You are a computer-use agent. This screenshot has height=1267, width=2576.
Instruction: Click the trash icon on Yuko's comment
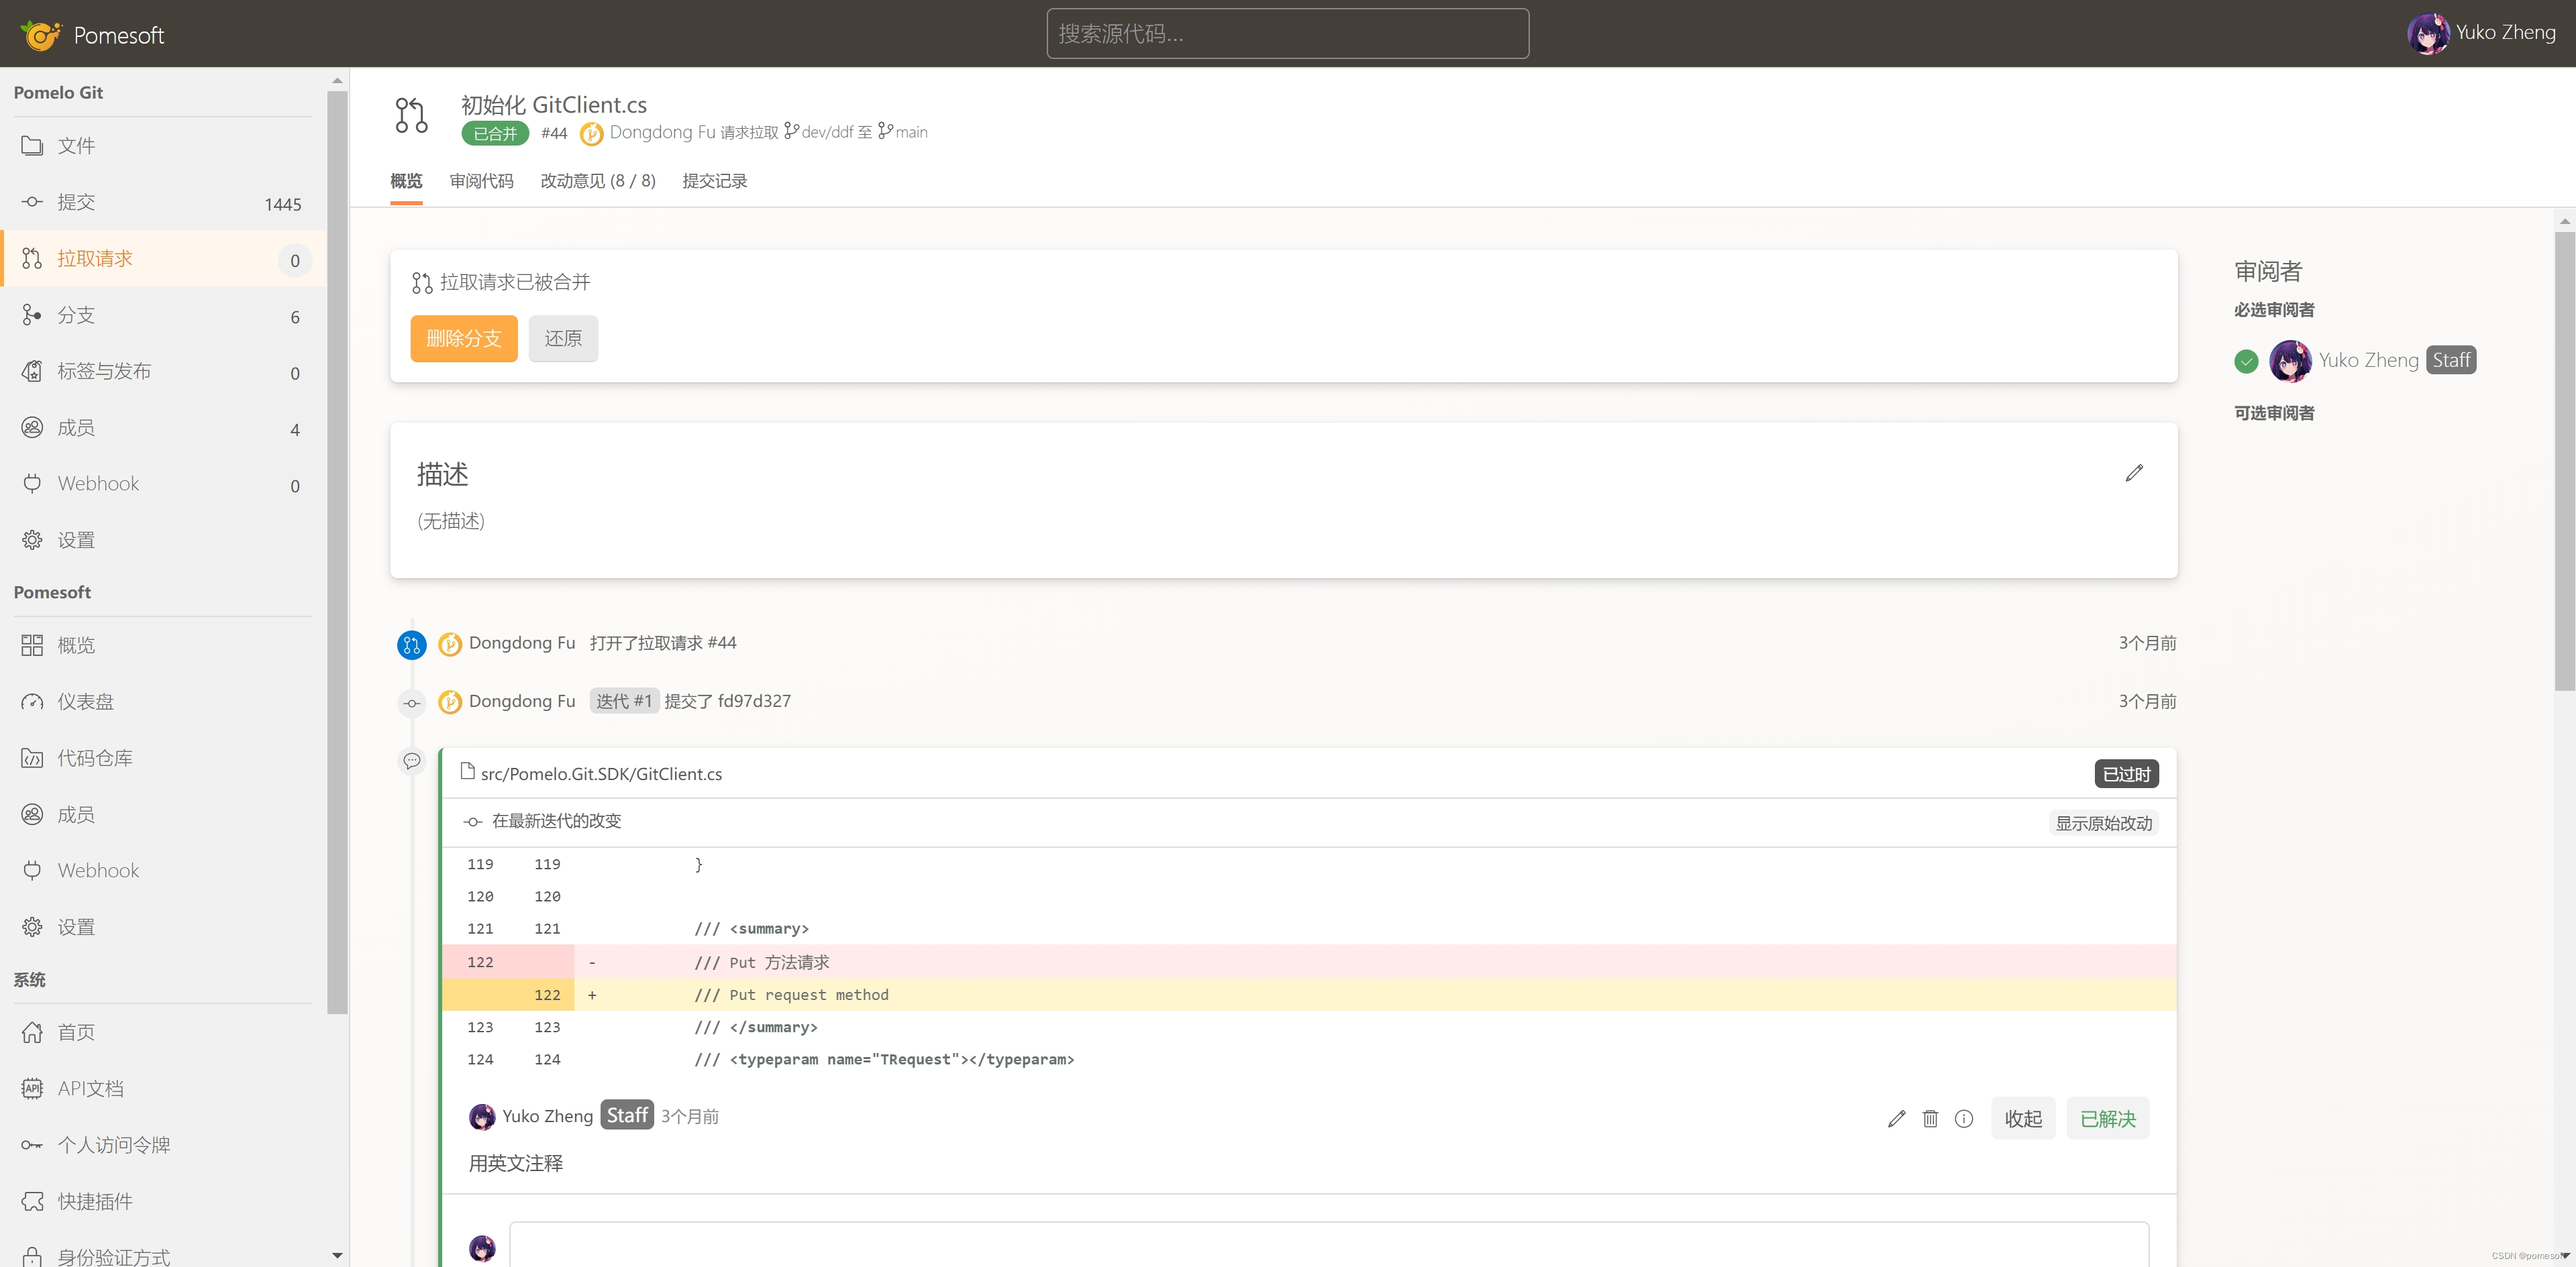click(x=1930, y=1118)
